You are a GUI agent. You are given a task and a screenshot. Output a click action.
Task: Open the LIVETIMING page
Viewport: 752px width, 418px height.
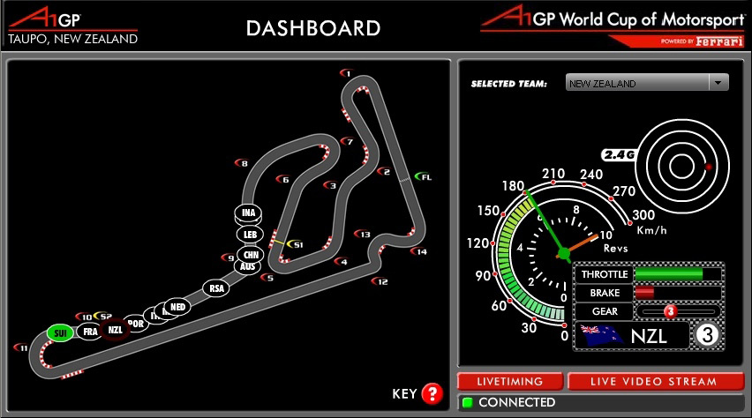click(x=510, y=381)
